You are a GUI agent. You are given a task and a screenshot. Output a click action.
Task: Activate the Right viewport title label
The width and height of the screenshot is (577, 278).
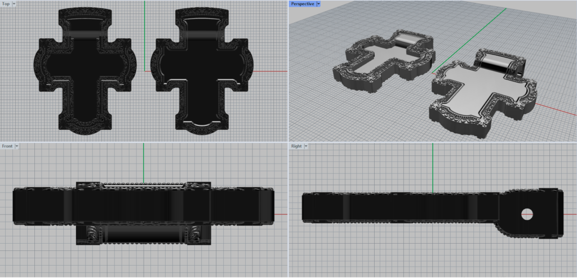(296, 146)
